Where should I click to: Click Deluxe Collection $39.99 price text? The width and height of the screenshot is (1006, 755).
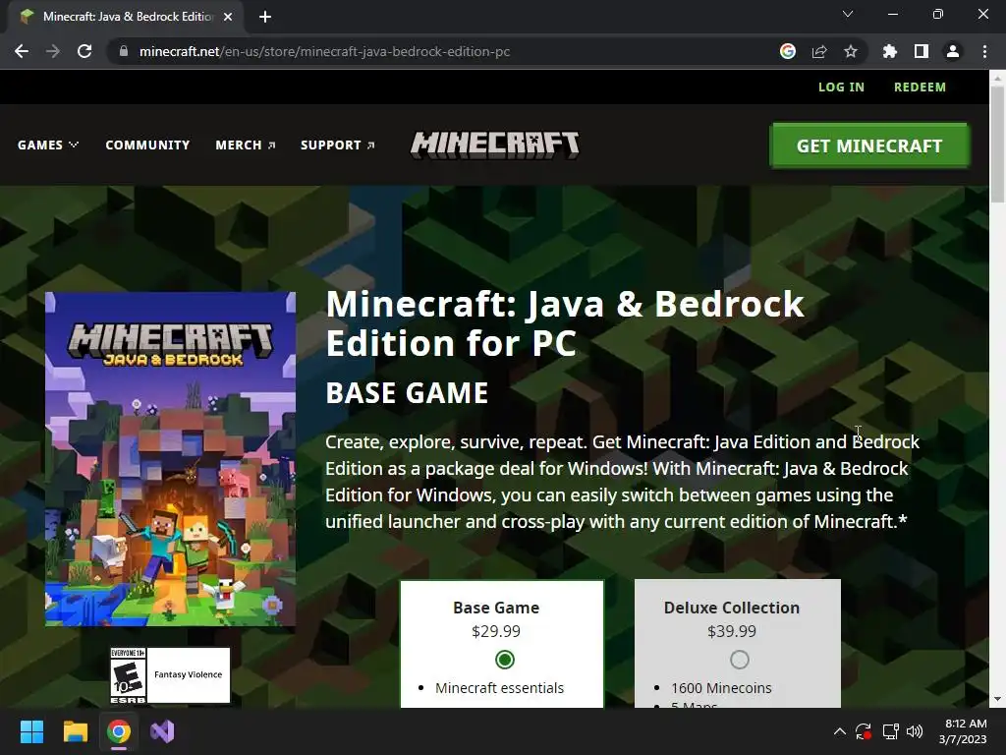click(731, 632)
